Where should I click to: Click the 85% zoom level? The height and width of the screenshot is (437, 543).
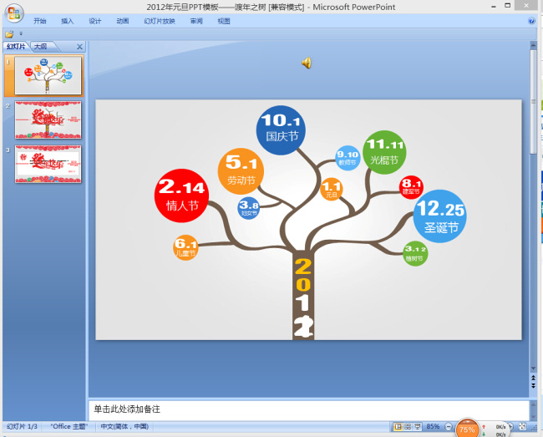tap(433, 427)
